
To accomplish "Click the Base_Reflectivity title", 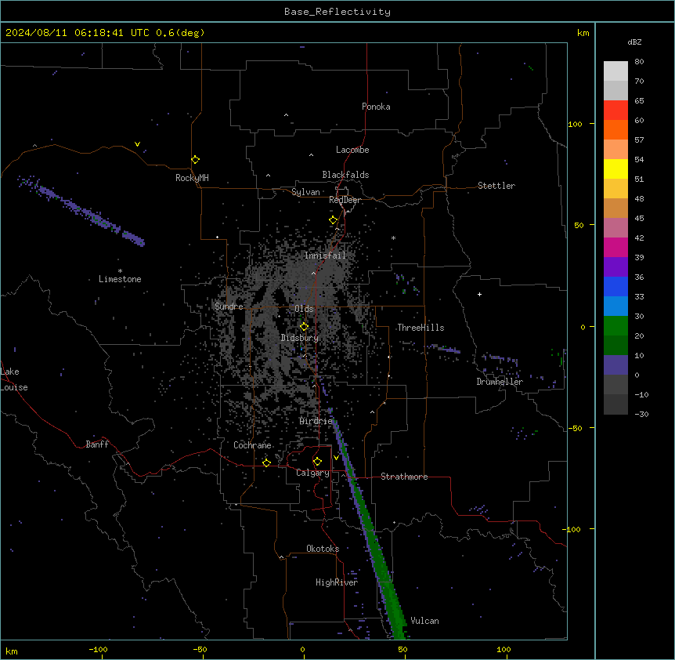I will (x=337, y=12).
